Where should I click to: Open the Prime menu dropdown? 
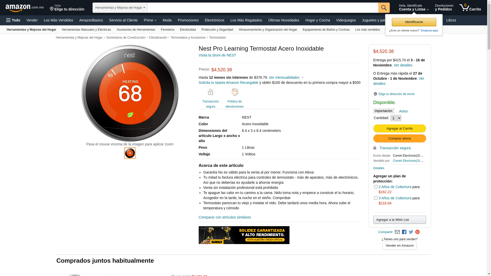[150, 20]
